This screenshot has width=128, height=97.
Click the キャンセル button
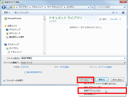click(117, 80)
